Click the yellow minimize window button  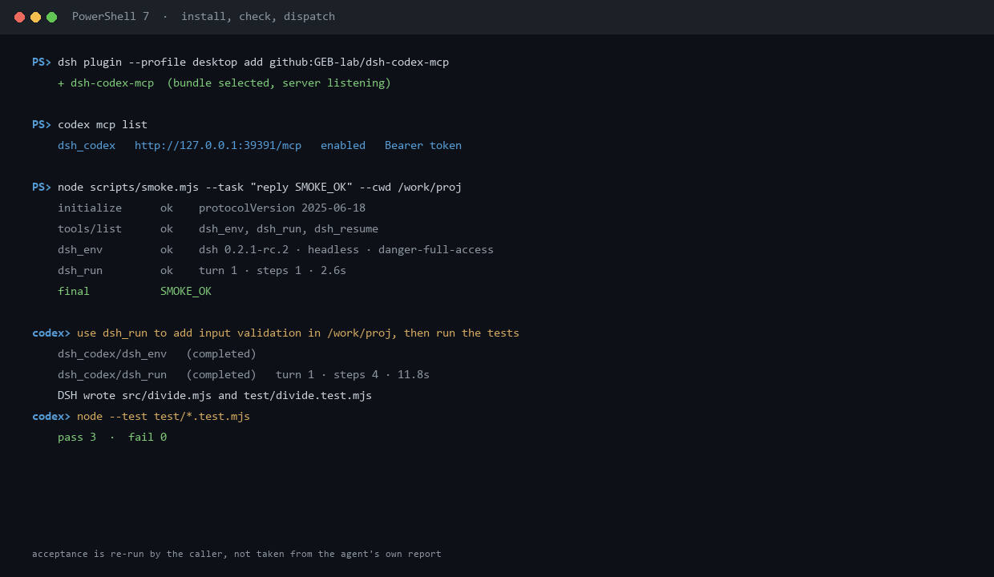[35, 17]
